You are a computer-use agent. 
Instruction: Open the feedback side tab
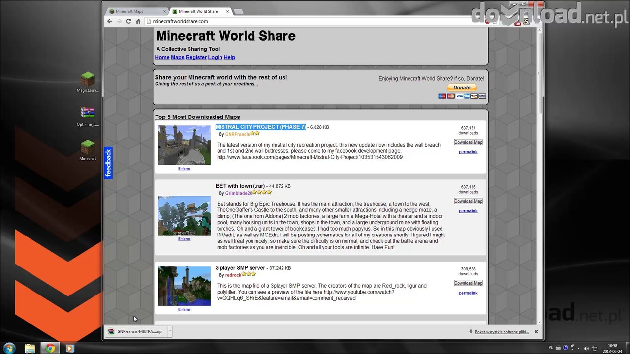[x=108, y=163]
